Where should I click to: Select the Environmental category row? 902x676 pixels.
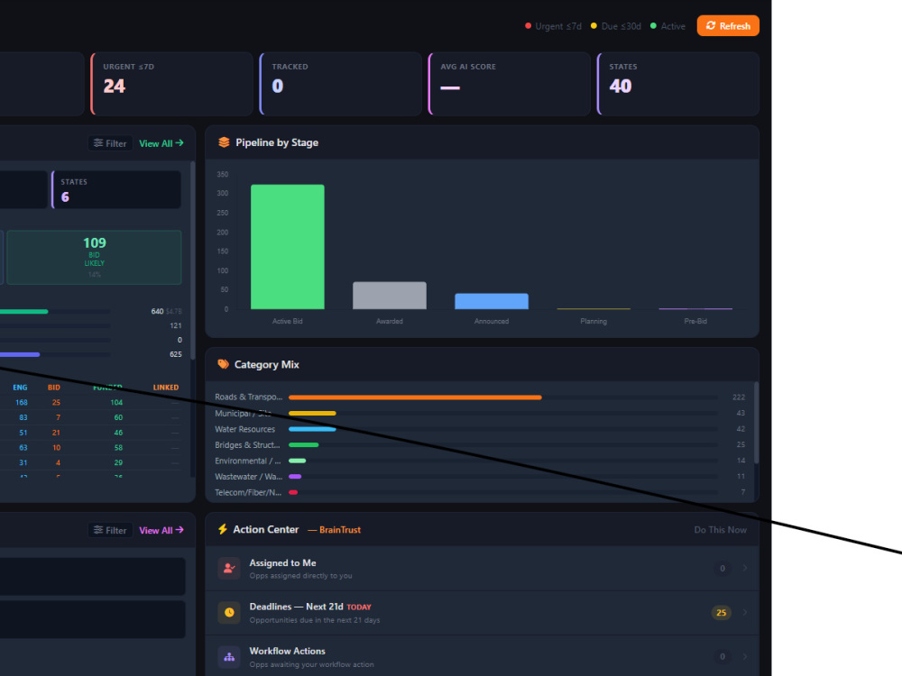(480, 461)
